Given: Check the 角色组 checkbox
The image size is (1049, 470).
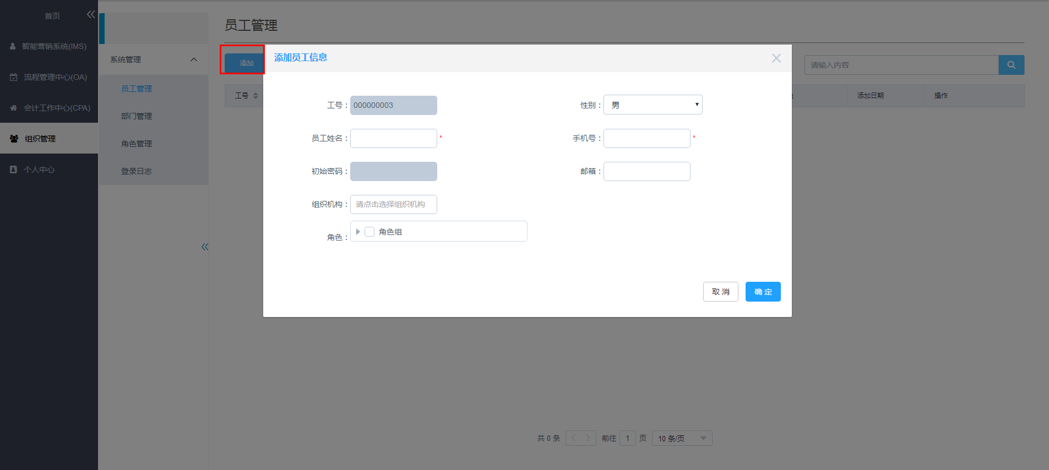Looking at the screenshot, I should [369, 232].
